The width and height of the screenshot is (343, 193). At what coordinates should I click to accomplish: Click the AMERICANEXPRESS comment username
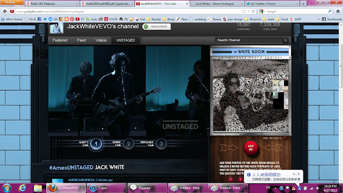click(x=81, y=180)
